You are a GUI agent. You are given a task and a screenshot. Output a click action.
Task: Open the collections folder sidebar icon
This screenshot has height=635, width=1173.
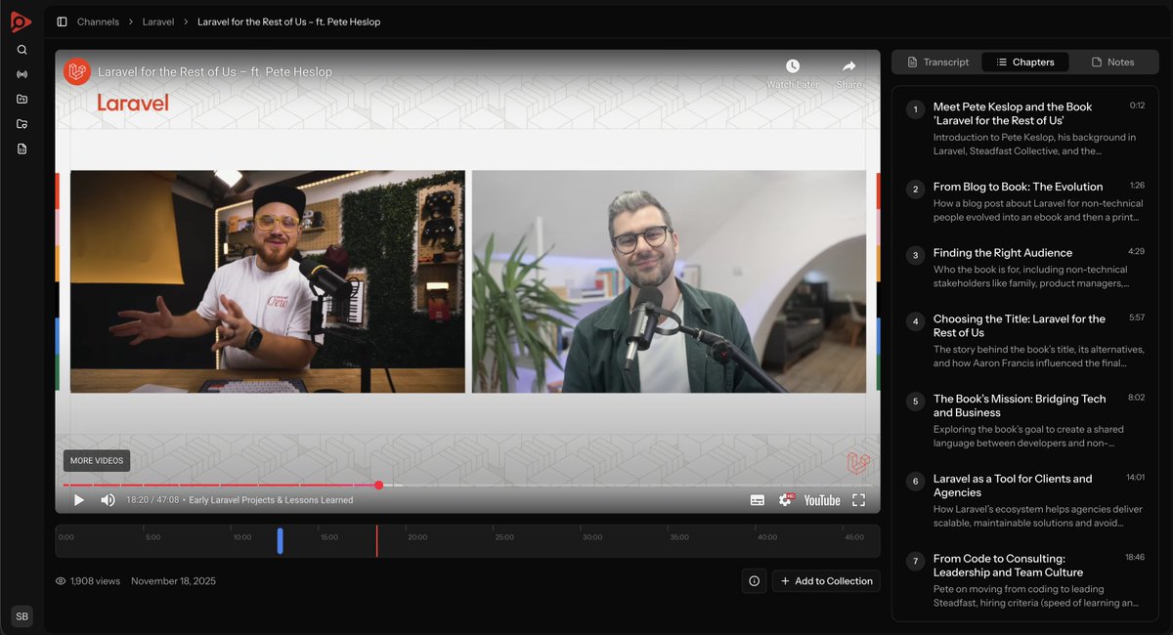click(x=22, y=124)
